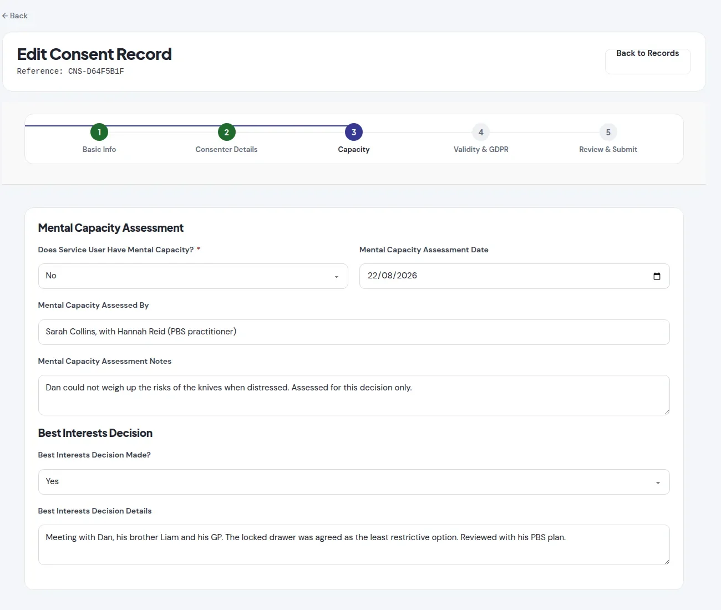
Task: Open the Best Interests Decision Made dropdown
Action: [354, 482]
